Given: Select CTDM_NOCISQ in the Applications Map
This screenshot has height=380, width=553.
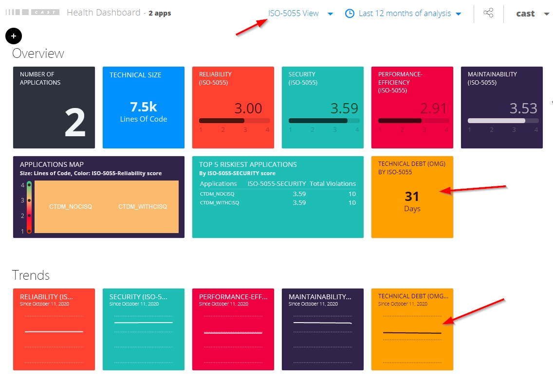Looking at the screenshot, I should (71, 207).
